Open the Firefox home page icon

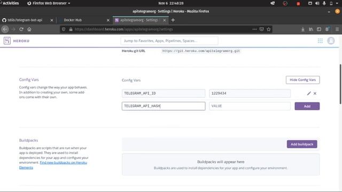pyautogui.click(x=29, y=29)
